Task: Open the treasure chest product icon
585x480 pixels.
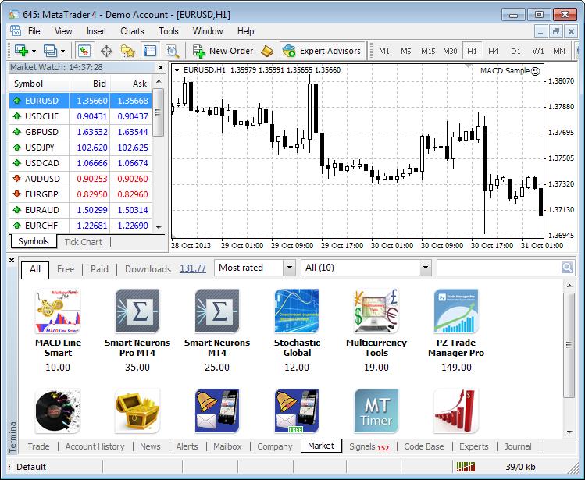Action: pos(137,411)
